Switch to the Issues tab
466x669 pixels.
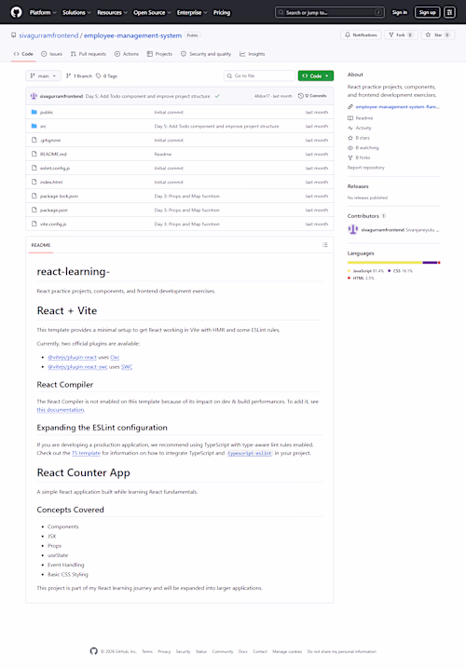(51, 54)
